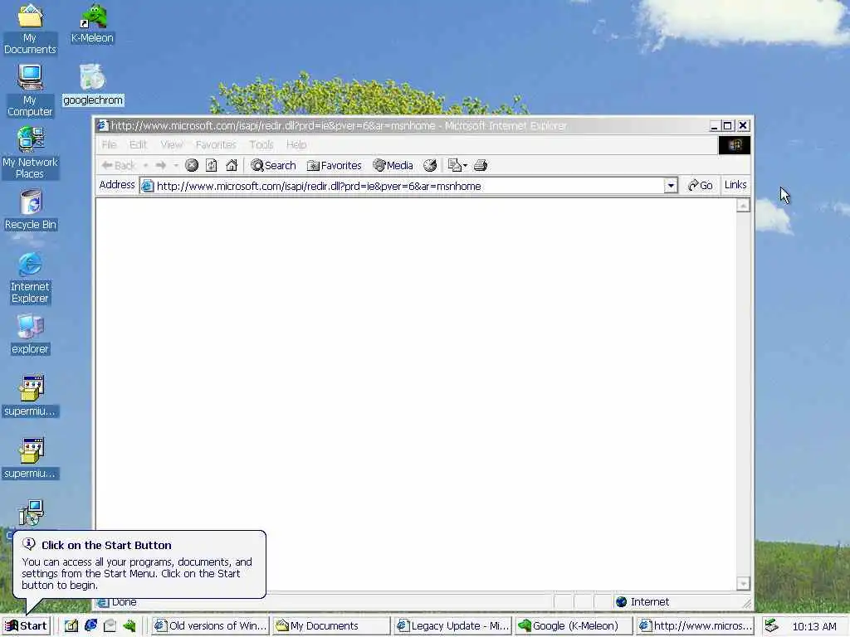
Task: Switch to Google (K-Meleon) taskbar window
Action: [x=574, y=625]
